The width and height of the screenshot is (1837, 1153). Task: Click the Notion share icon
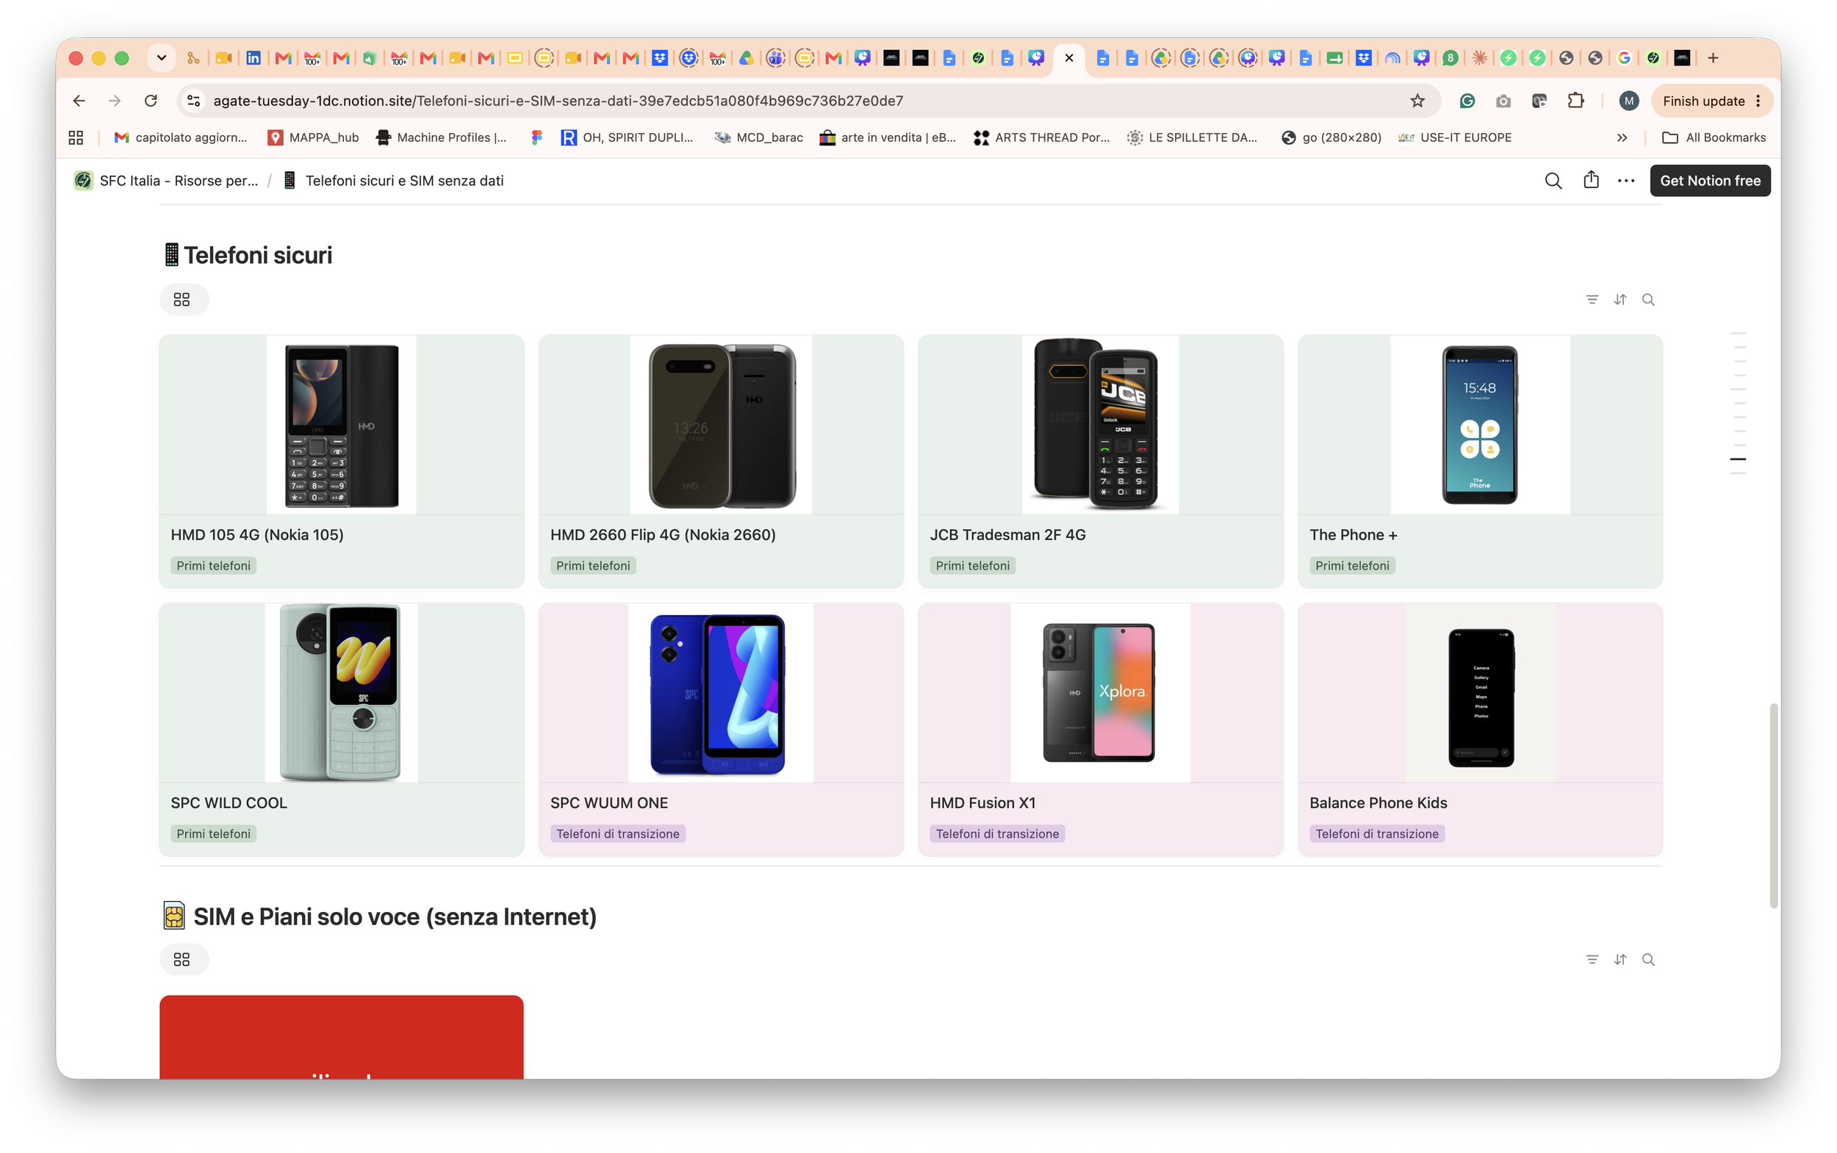click(1591, 181)
